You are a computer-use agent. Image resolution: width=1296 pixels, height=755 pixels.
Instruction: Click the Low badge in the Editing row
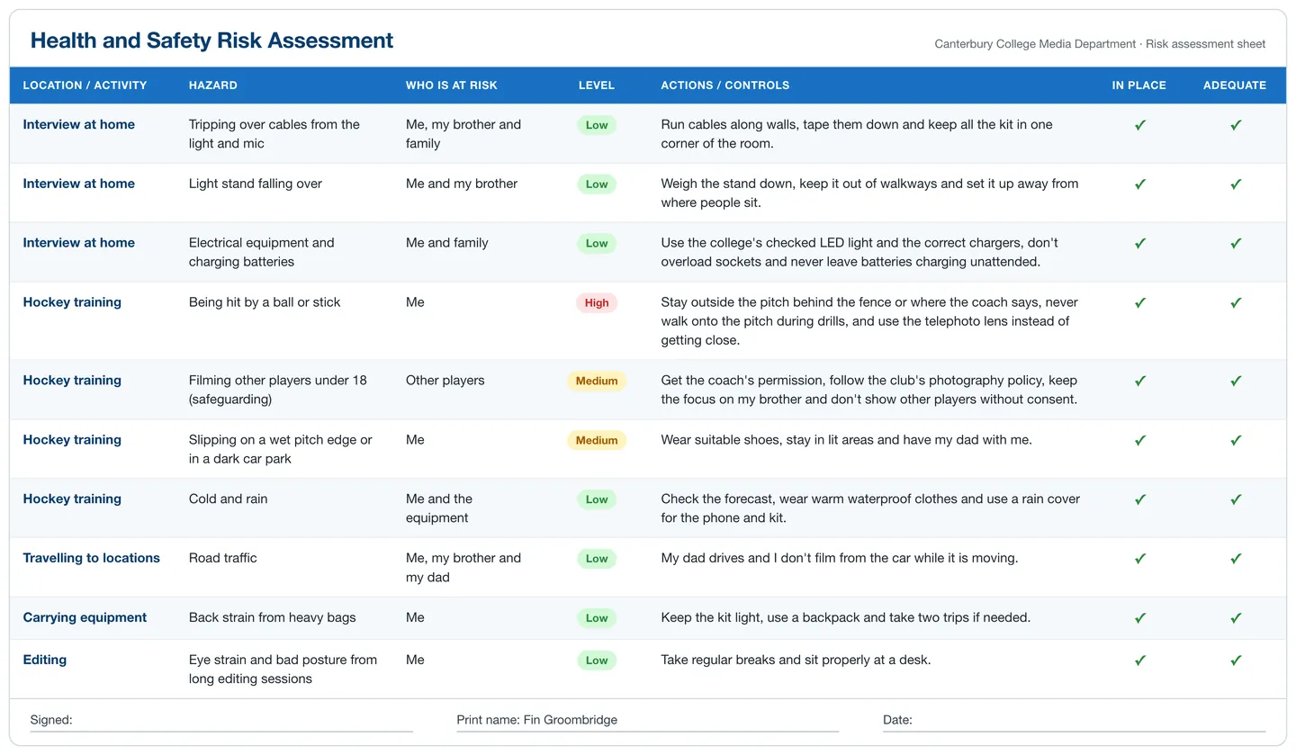coord(597,661)
